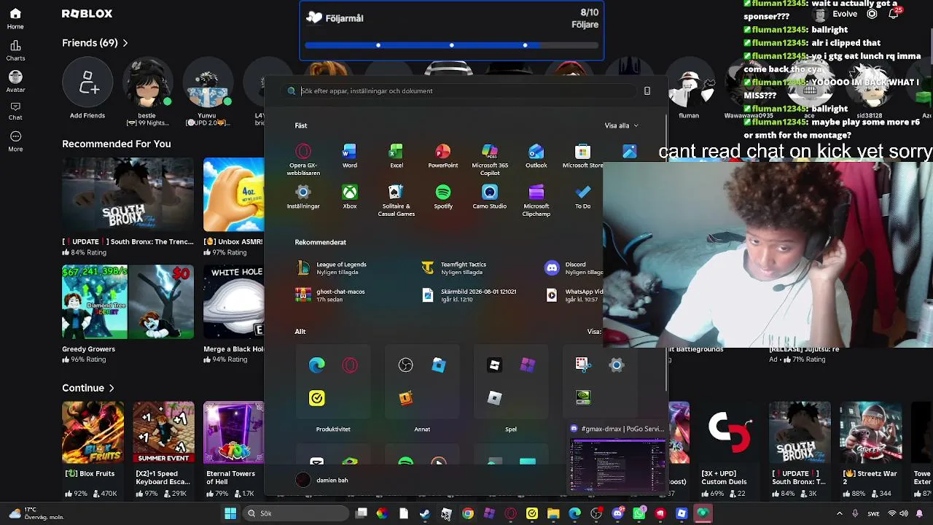Open Streetz War 2 game card
The width and height of the screenshot is (933, 525).
coord(870,450)
